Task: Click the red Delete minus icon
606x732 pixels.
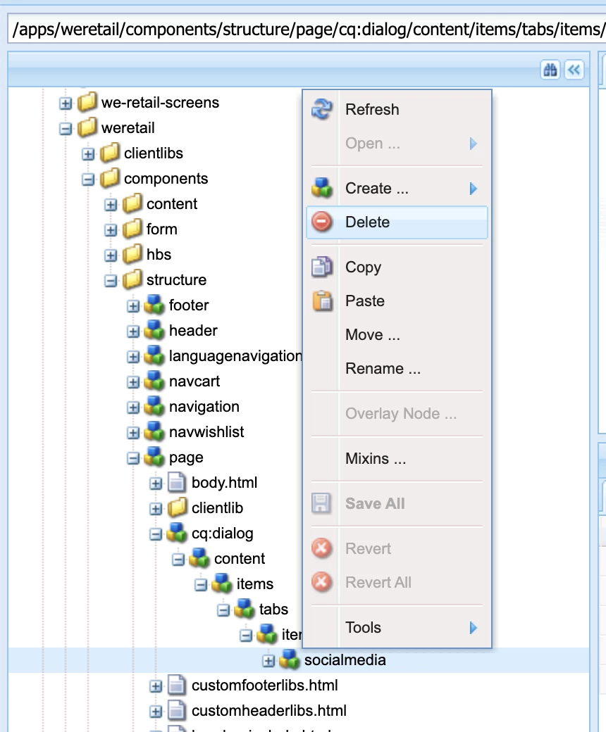Action: click(322, 222)
